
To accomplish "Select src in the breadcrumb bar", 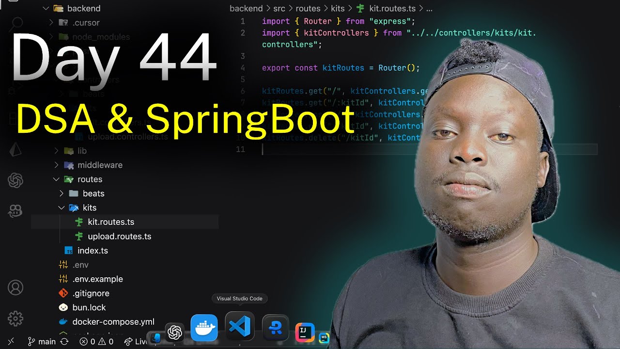I will [x=279, y=8].
